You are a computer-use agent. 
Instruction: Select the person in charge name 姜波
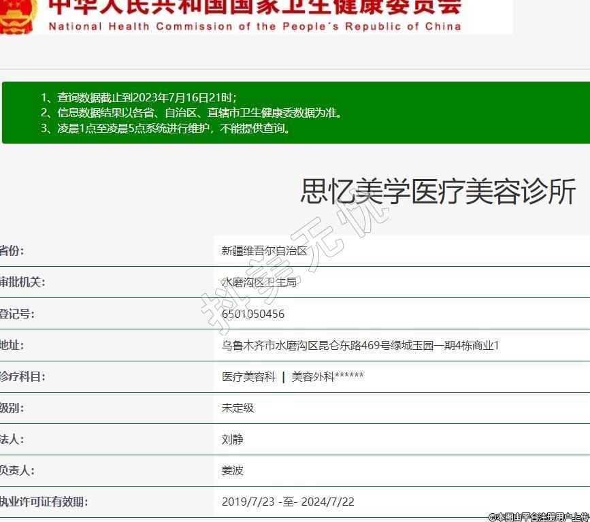(232, 470)
